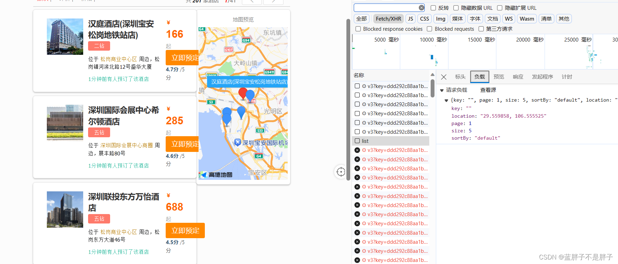Collapse the 请求负载 section

pos(442,90)
